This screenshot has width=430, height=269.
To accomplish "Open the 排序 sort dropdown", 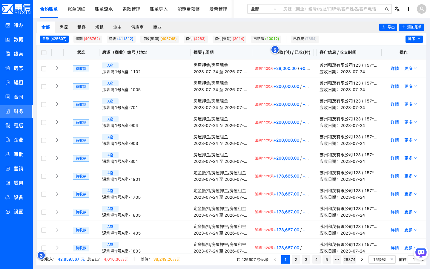I will coord(414,39).
